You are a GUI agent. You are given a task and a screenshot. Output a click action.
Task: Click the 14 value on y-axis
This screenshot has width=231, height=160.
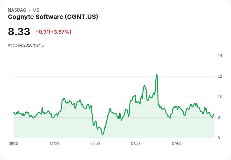click(x=220, y=56)
